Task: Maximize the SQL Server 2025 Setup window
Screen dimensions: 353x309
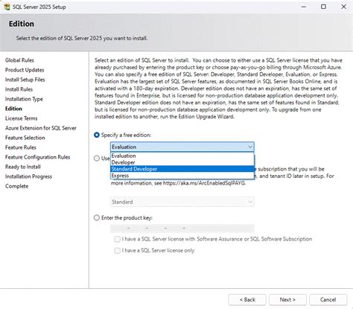Action: [x=323, y=7]
